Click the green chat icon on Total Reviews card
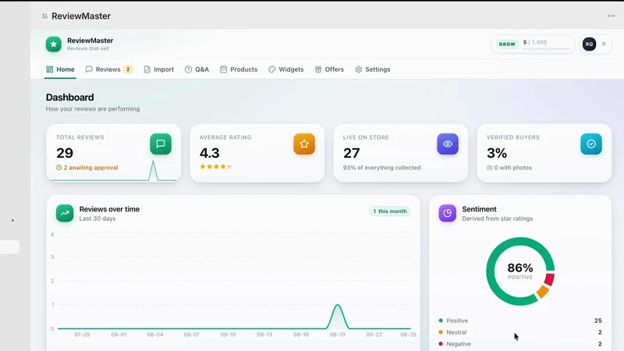The width and height of the screenshot is (624, 351). coord(161,144)
